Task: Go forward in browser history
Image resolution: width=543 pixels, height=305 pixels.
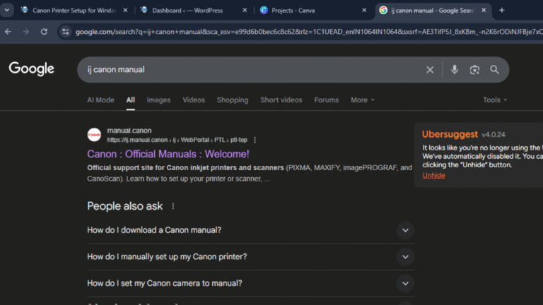Action: 26,32
